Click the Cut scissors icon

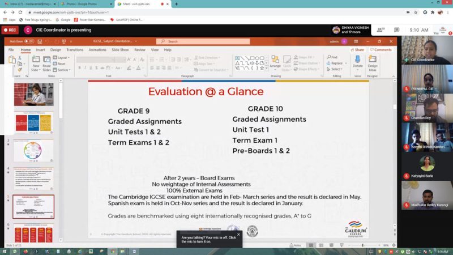pos(20,58)
